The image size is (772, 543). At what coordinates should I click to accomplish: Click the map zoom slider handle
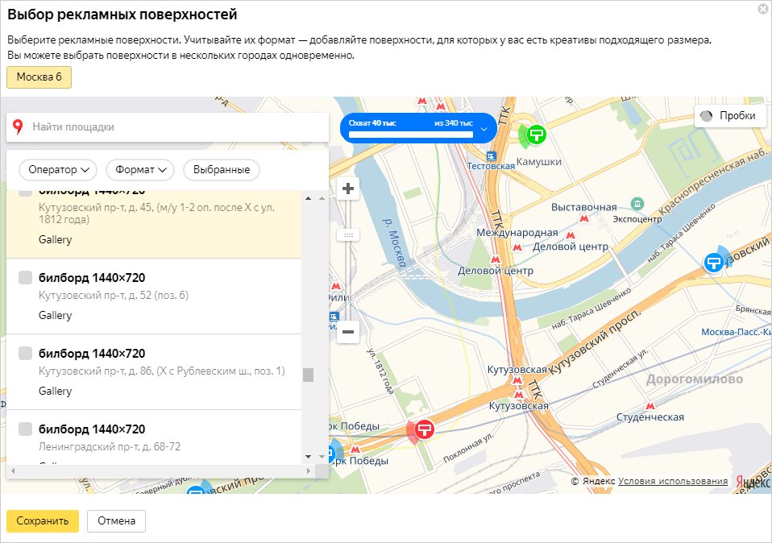[x=348, y=235]
